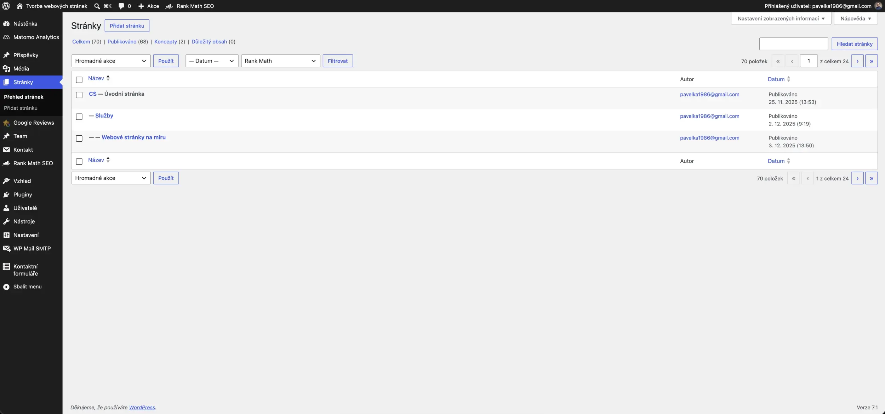Click the page search input field
The width and height of the screenshot is (885, 414).
point(793,44)
